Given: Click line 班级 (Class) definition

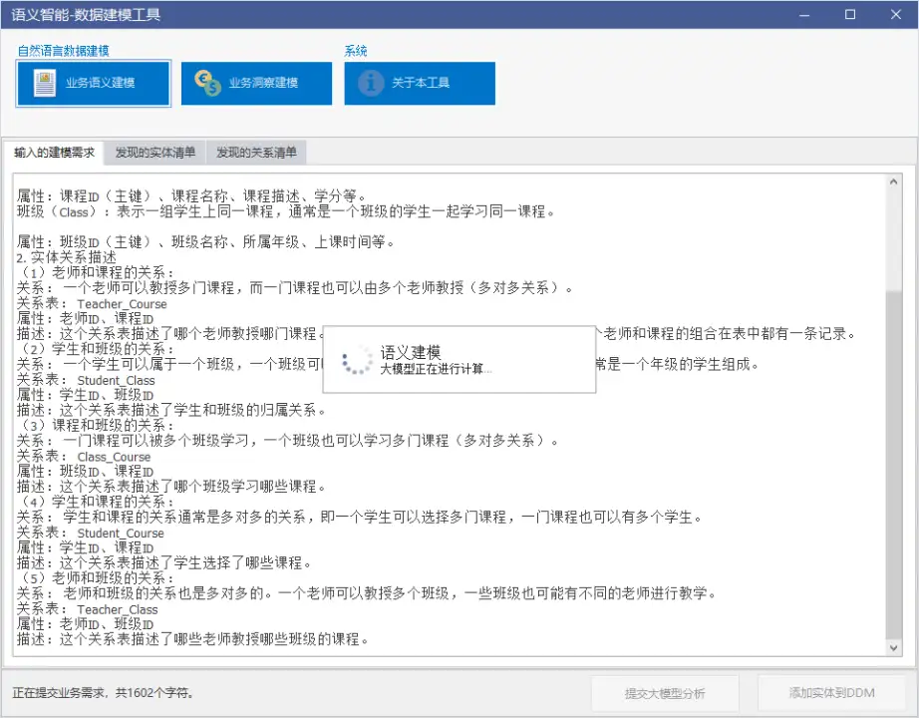Looking at the screenshot, I should pyautogui.click(x=286, y=211).
